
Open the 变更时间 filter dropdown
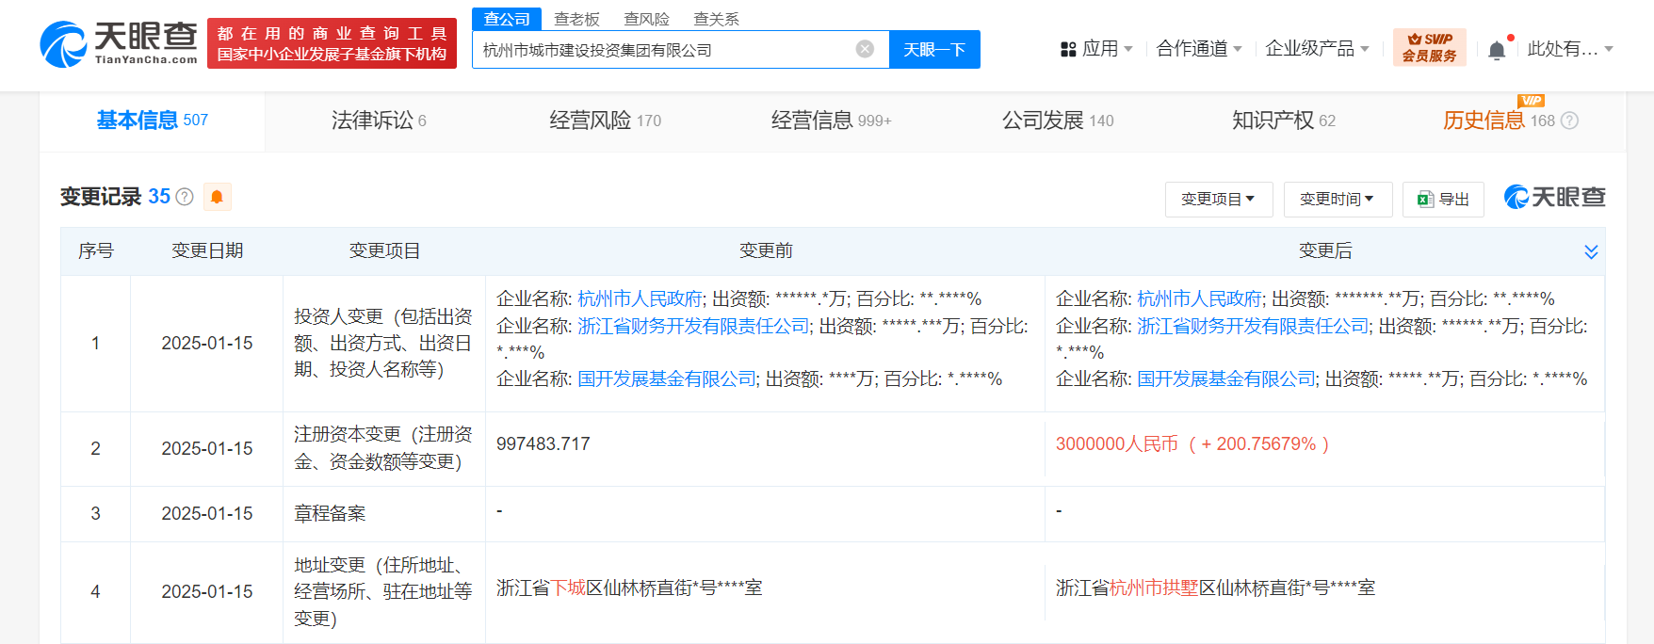(x=1338, y=200)
